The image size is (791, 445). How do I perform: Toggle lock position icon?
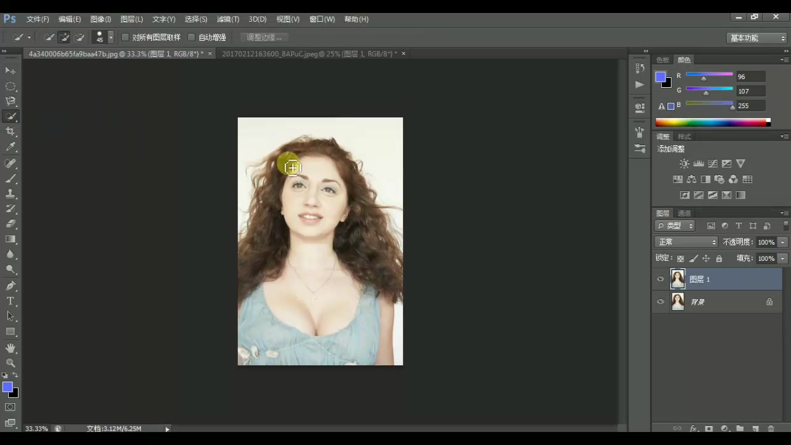coord(706,258)
